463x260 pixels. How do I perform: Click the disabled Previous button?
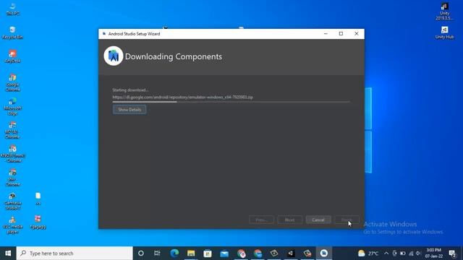tap(261, 220)
